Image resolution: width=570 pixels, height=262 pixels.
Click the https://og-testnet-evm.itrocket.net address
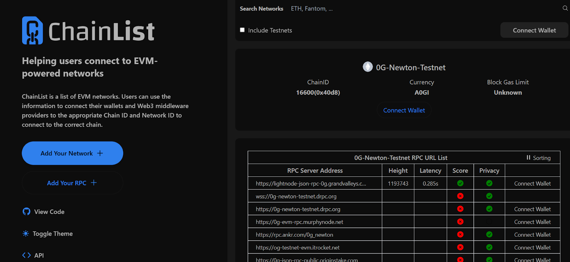297,248
